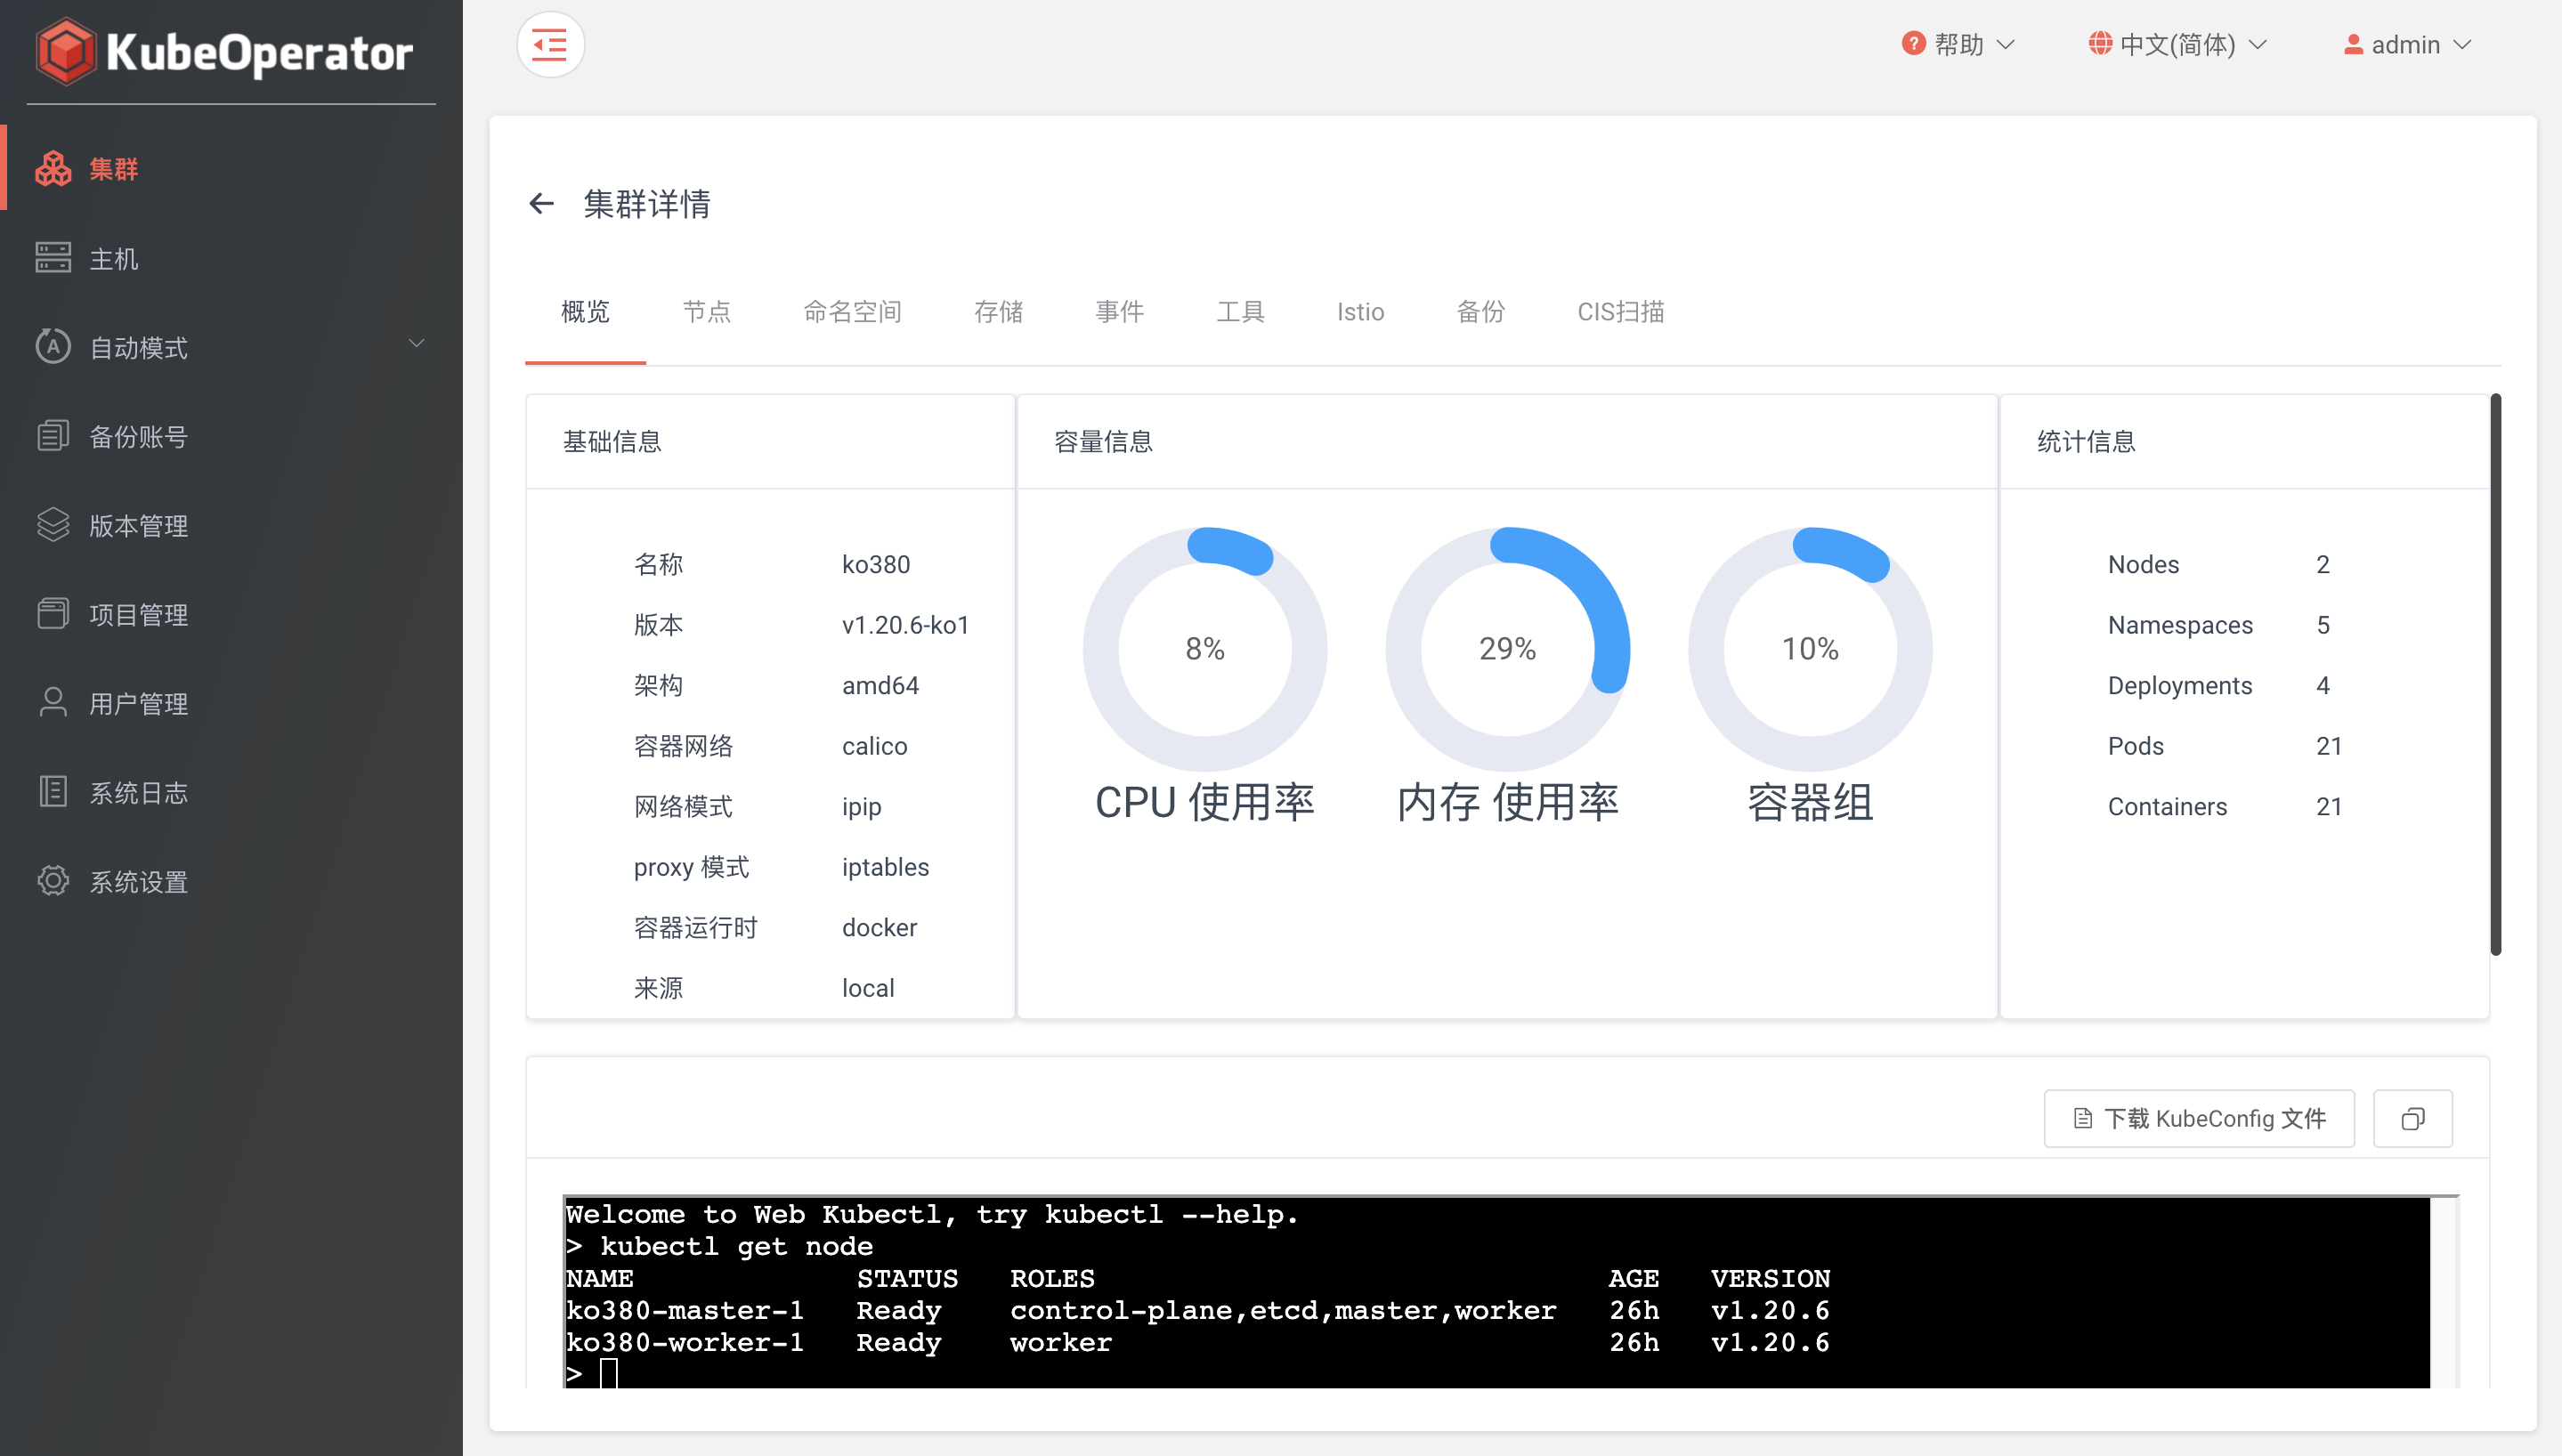The width and height of the screenshot is (2562, 1456).
Task: Click 下载 KubeConfig 文件 button
Action: click(2198, 1118)
